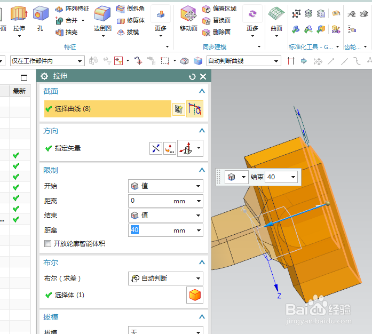The width and height of the screenshot is (372, 334).
Task: Click the reverse direction icon
Action: pyautogui.click(x=156, y=148)
